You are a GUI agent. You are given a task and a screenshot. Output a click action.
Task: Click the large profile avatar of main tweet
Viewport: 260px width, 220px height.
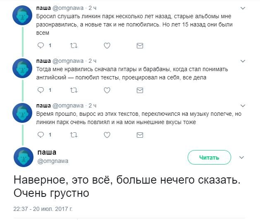[24, 157]
